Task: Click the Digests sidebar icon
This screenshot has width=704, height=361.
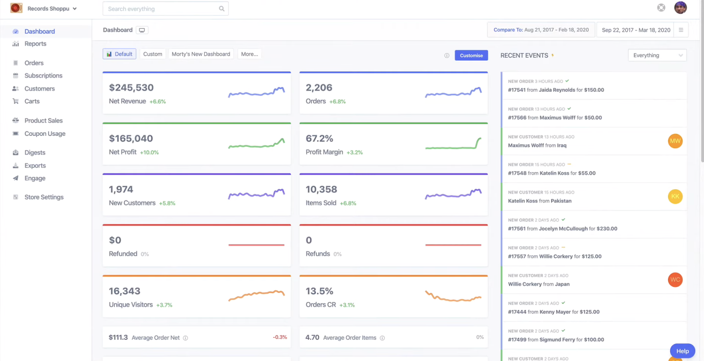Action: (16, 153)
